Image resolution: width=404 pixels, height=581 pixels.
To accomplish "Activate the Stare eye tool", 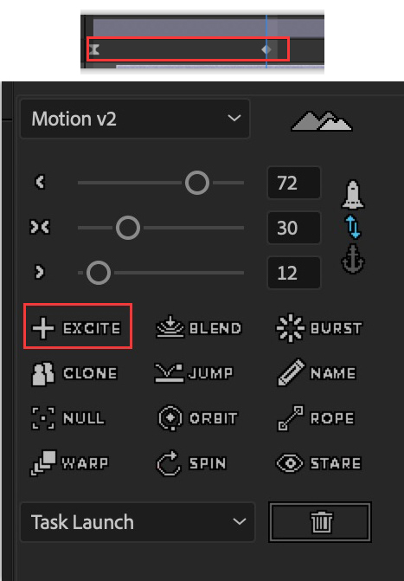I will click(x=319, y=463).
